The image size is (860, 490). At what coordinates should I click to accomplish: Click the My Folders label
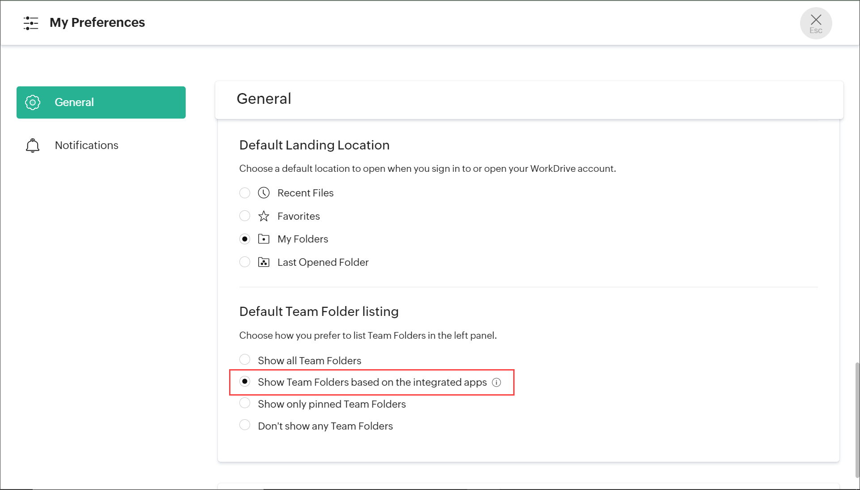[x=303, y=239]
